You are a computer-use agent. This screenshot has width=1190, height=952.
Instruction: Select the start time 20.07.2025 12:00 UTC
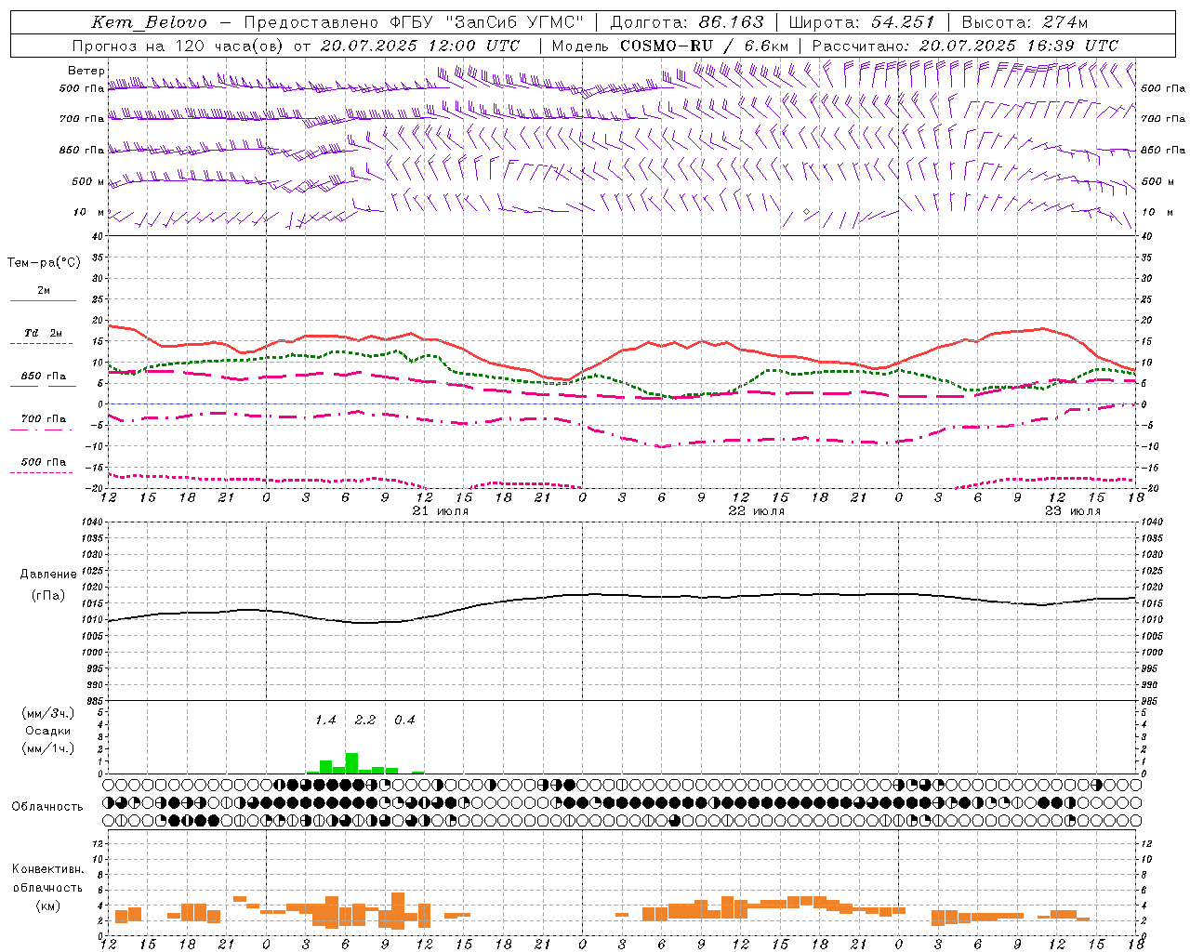(420, 46)
